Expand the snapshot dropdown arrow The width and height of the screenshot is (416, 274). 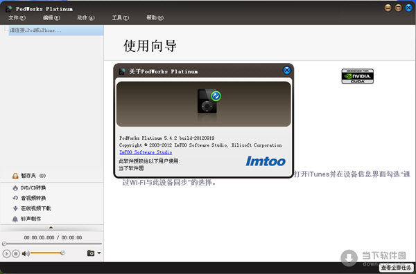(99, 253)
